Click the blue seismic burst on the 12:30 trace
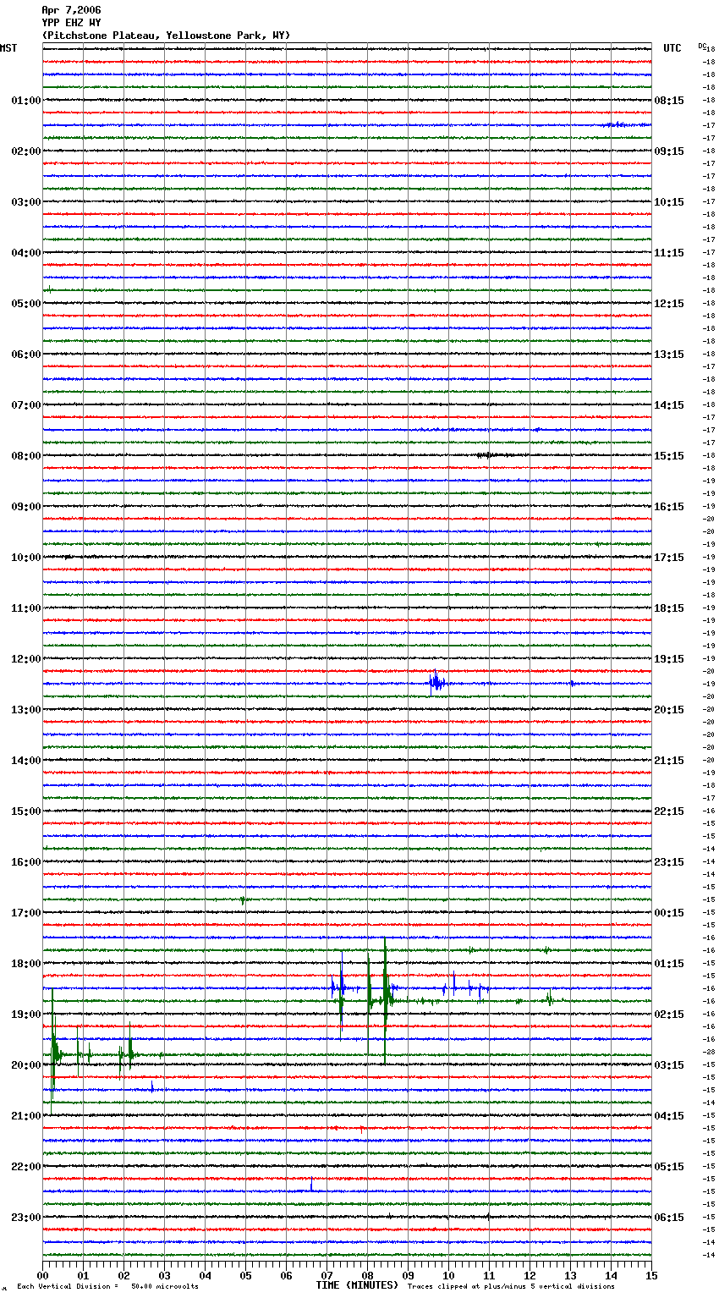719x1298 pixels. click(x=436, y=682)
